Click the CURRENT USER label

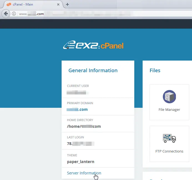click(78, 86)
